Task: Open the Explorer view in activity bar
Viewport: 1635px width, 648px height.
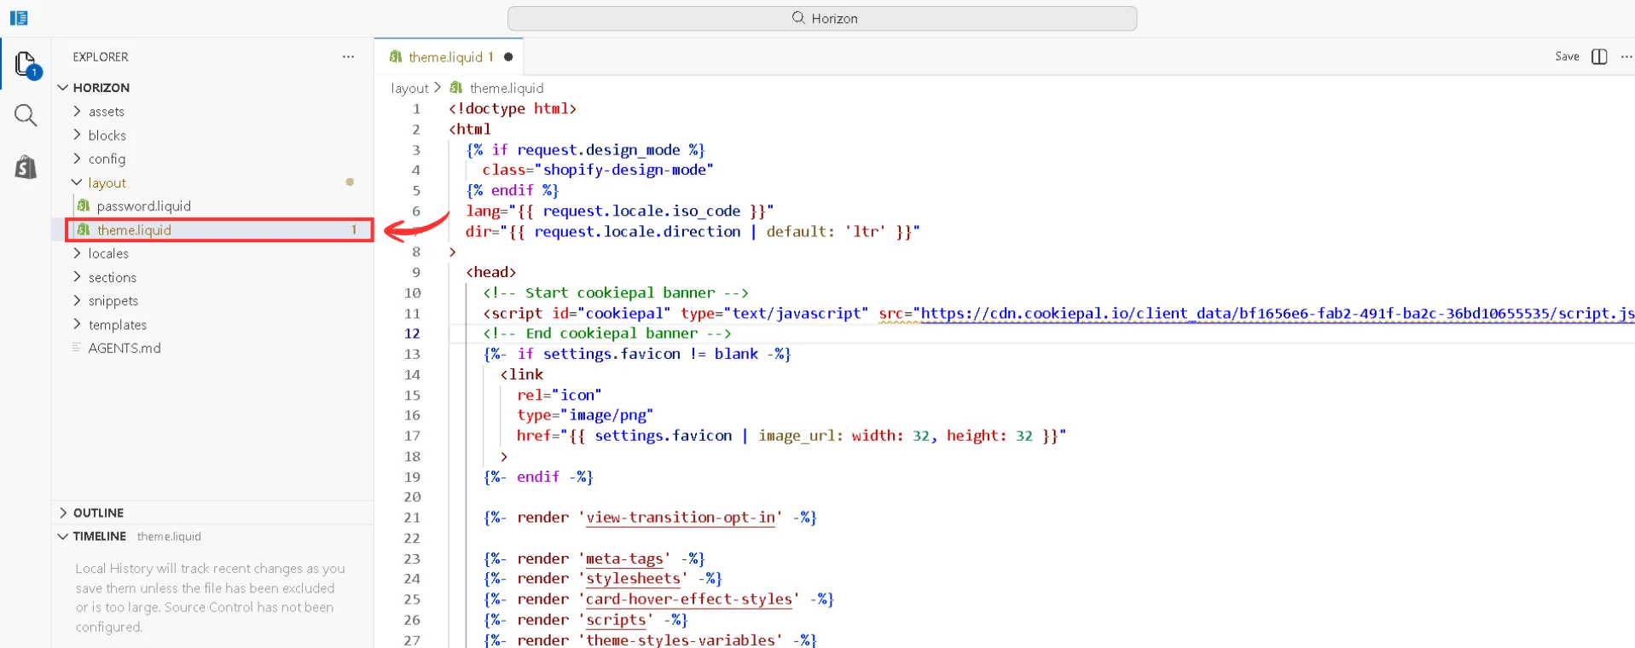Action: point(26,65)
